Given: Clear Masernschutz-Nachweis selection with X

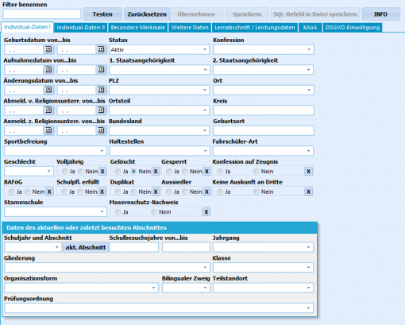Looking at the screenshot, I should (206, 212).
